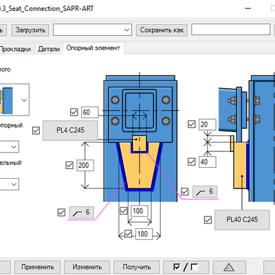
Task: Open left weld 6 settings button
Action: (81, 212)
